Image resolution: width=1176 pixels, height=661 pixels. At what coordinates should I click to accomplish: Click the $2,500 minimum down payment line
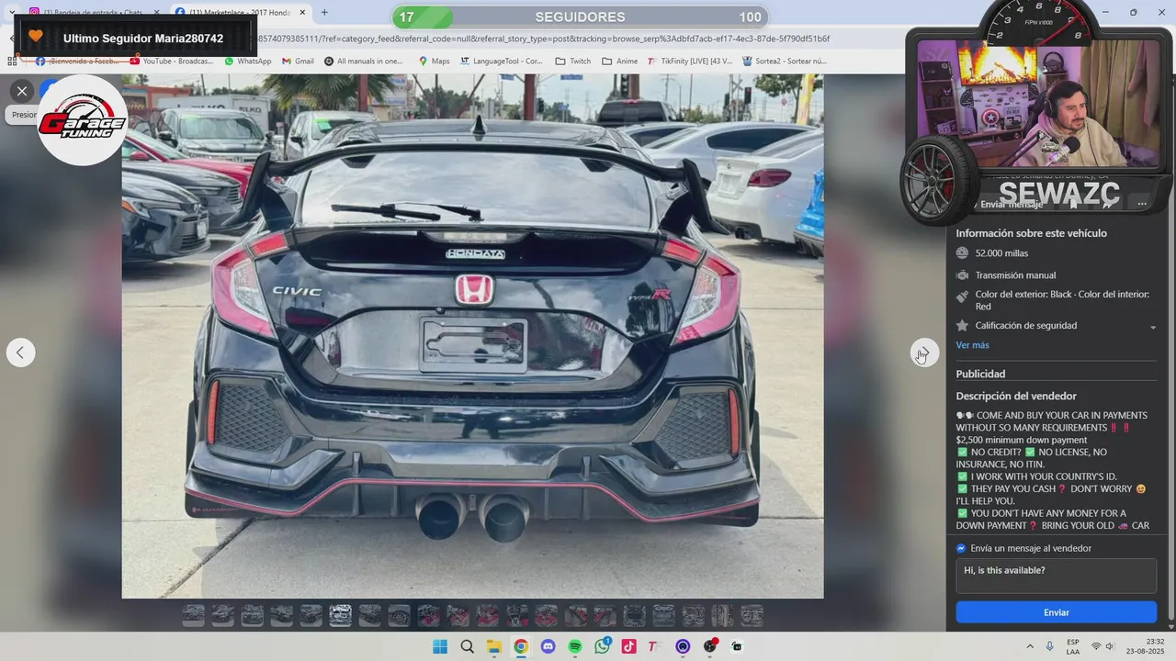[x=1021, y=440]
